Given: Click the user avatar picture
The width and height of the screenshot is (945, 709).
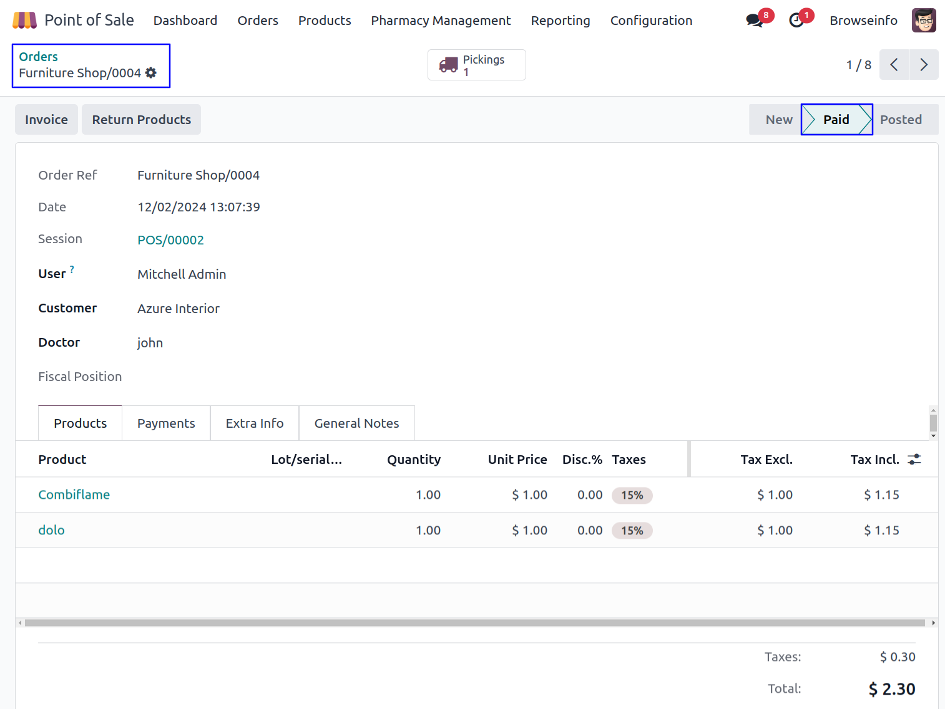Looking at the screenshot, I should pos(924,21).
